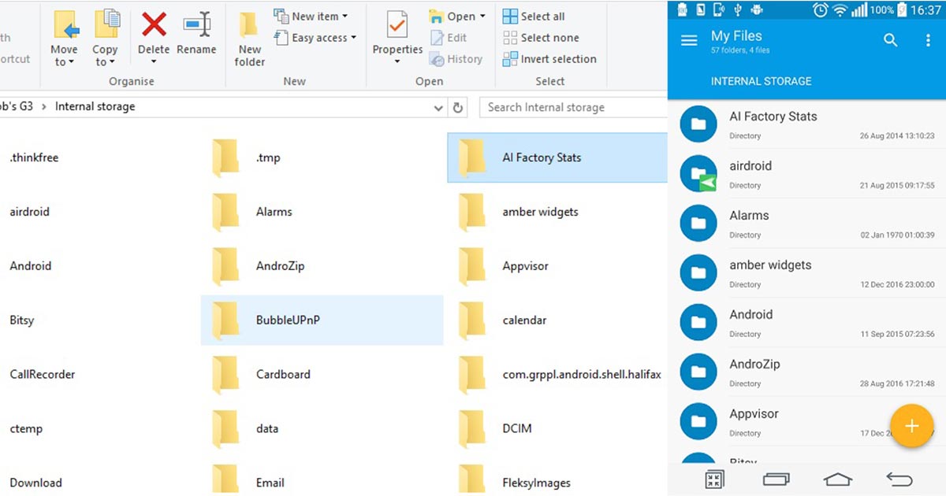
Task: Open the My Files overflow menu
Action: [x=928, y=40]
